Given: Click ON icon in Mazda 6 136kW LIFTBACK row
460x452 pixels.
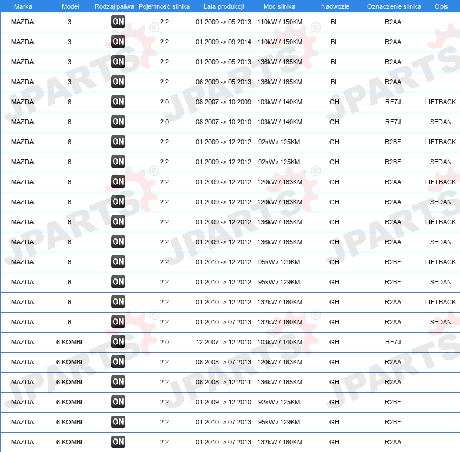Looking at the screenshot, I should click(118, 222).
